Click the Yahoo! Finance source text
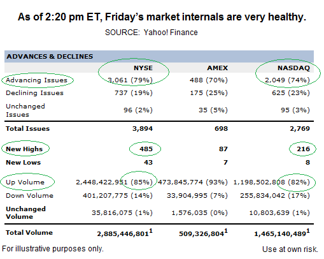Viewport: 324px width, 259px height. click(x=171, y=33)
